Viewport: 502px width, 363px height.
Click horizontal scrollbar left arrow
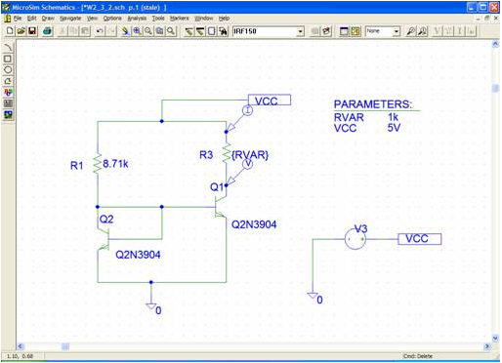pyautogui.click(x=21, y=346)
